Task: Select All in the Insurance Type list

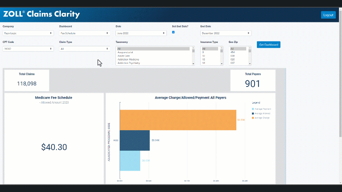Action: click(x=210, y=49)
